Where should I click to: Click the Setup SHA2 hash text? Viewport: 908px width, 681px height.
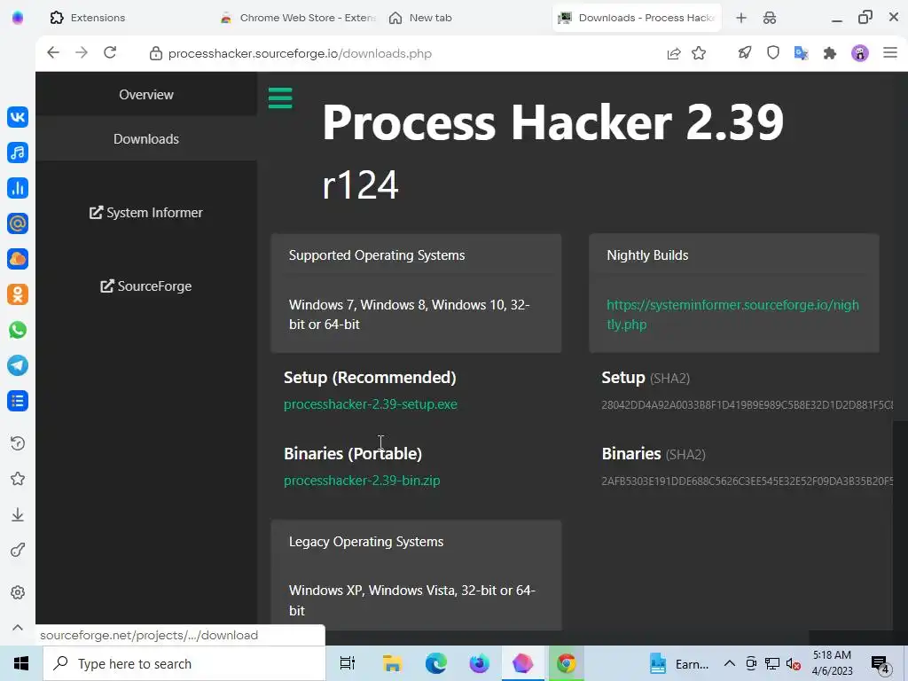747,404
